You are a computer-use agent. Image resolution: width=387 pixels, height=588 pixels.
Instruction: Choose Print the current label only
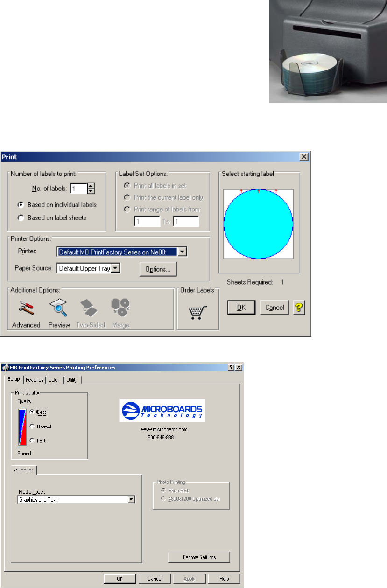pos(127,197)
